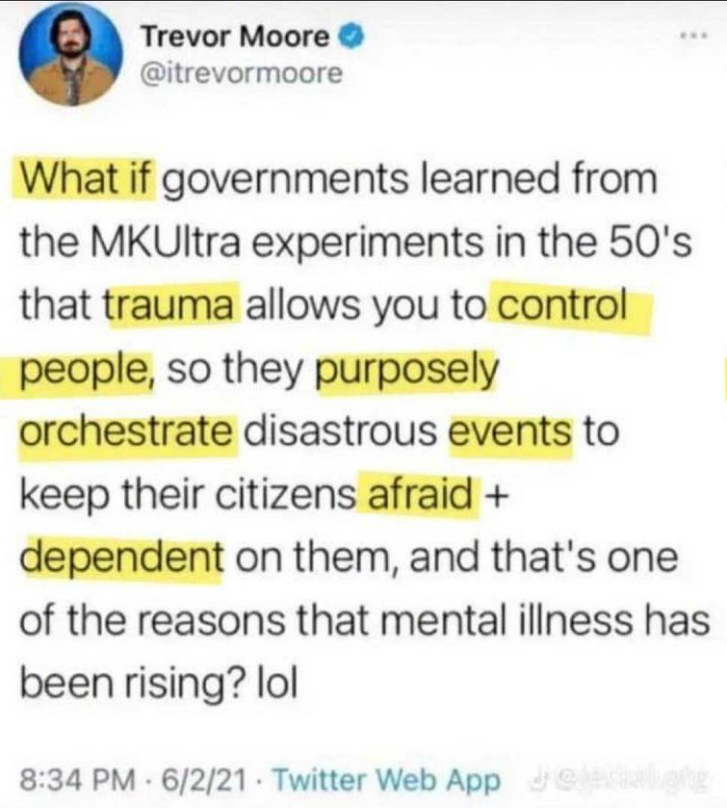
Task: Click the highlighted word "events"
Action: point(510,431)
